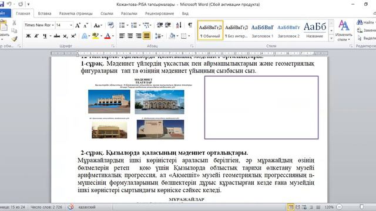376x211 pixels.
Task: Decrease paragraph indent
Action: [x=160, y=25]
